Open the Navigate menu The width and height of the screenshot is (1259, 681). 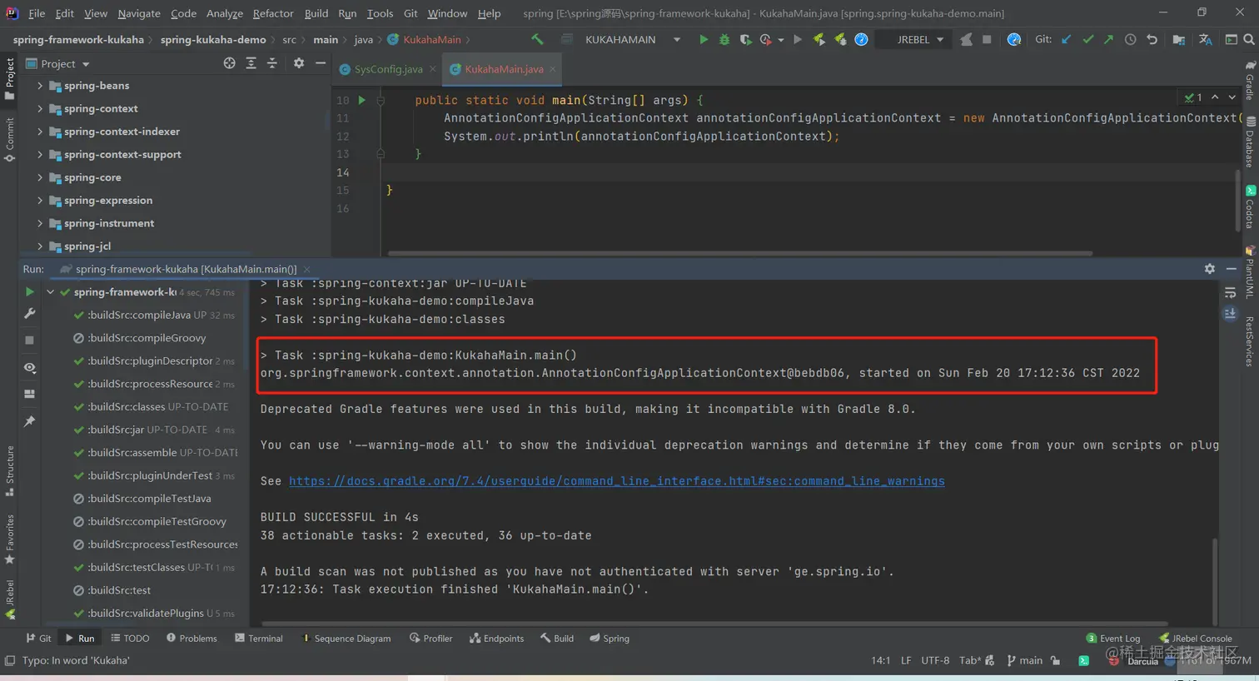pyautogui.click(x=138, y=13)
